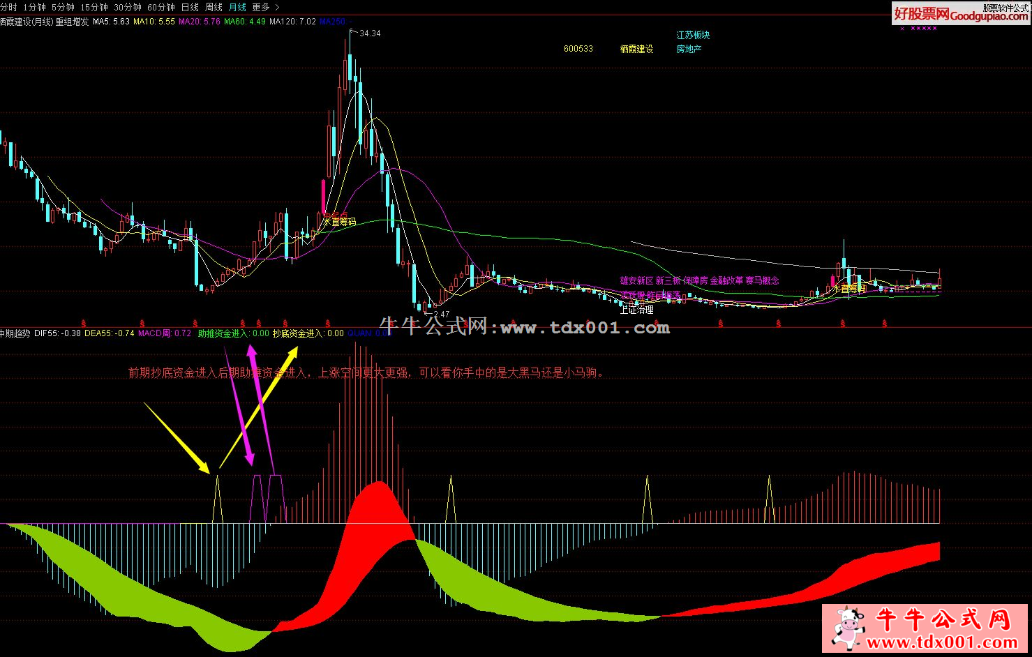1032x657 pixels.
Task: Click the 助推资金进入: 0.00 label
Action: (233, 333)
